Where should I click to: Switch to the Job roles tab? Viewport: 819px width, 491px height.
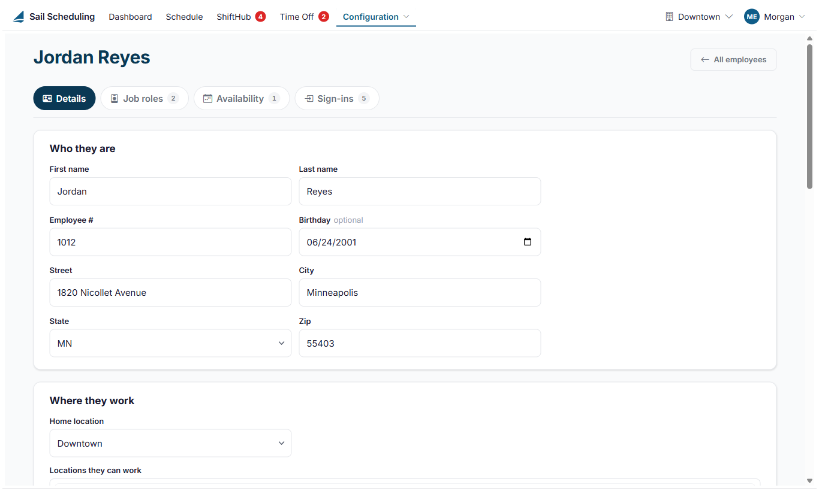pos(144,99)
